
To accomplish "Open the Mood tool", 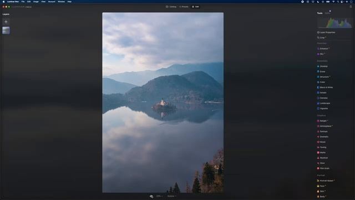I will 321,142.
